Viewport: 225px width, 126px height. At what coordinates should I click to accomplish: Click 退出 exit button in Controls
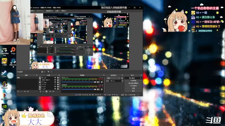pyautogui.click(x=133, y=91)
